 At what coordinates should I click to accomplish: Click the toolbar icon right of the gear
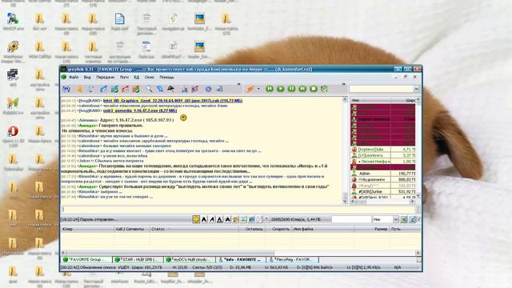click(x=219, y=89)
